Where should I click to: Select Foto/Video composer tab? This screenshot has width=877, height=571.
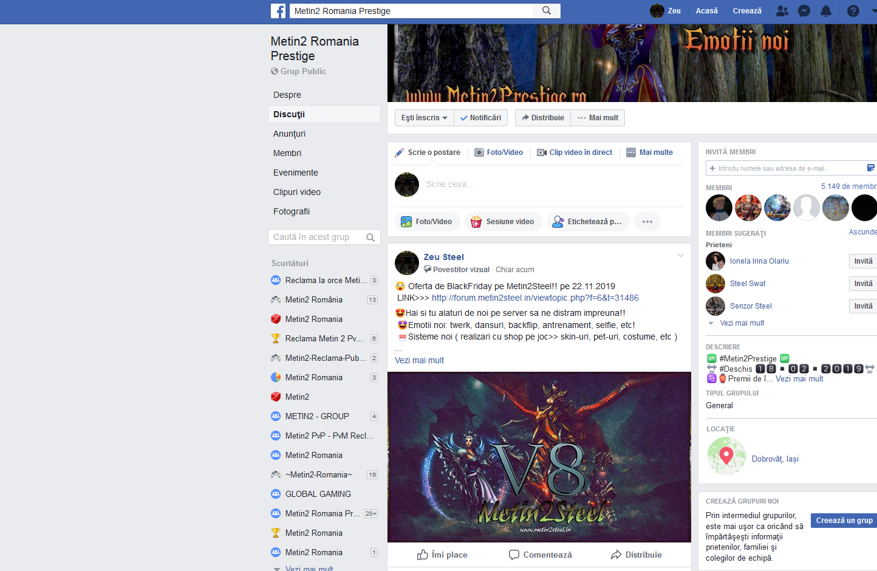click(499, 152)
